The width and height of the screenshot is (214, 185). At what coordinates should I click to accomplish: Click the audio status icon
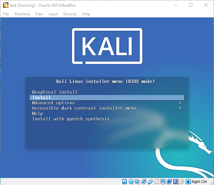[x=137, y=182]
